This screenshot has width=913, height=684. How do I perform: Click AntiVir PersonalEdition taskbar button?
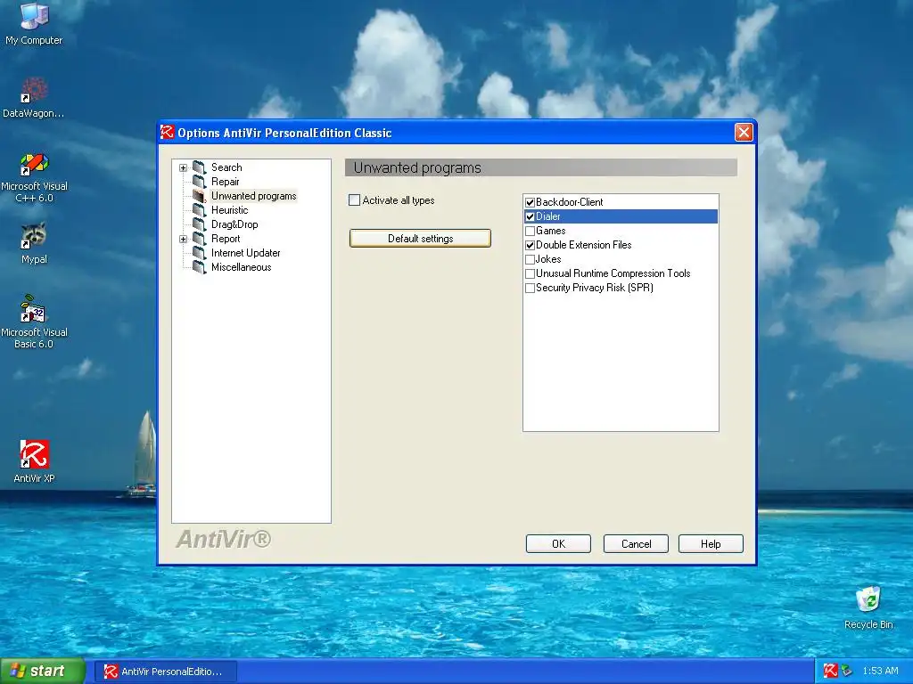point(166,672)
